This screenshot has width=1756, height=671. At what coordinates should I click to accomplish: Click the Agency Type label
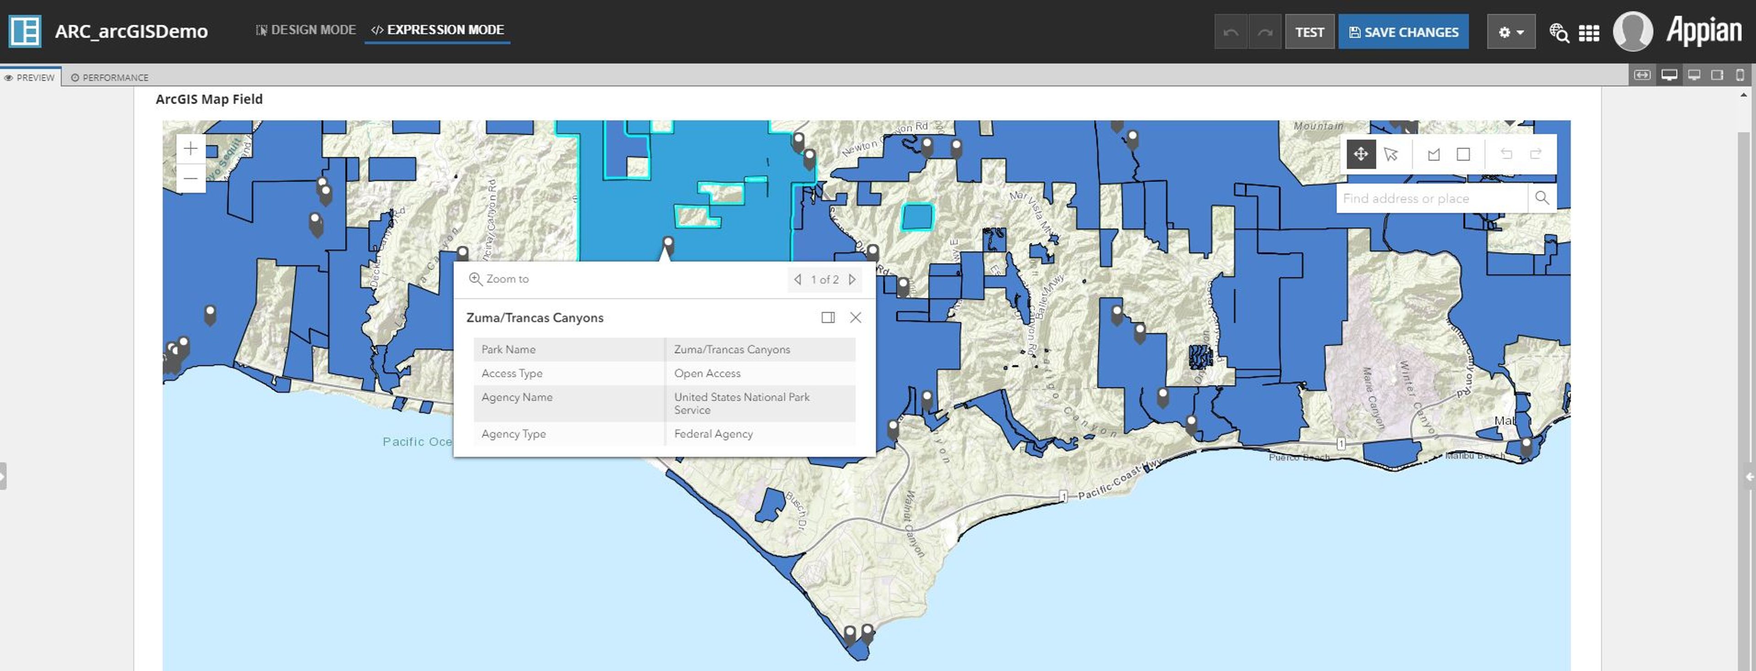pos(513,434)
